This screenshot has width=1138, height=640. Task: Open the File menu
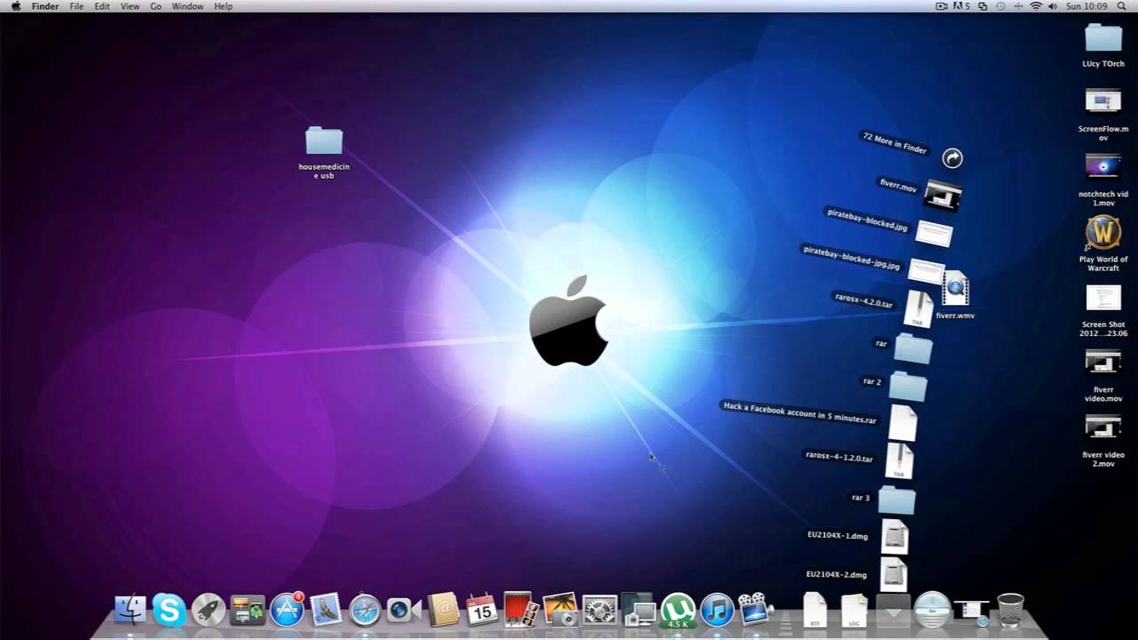[76, 6]
